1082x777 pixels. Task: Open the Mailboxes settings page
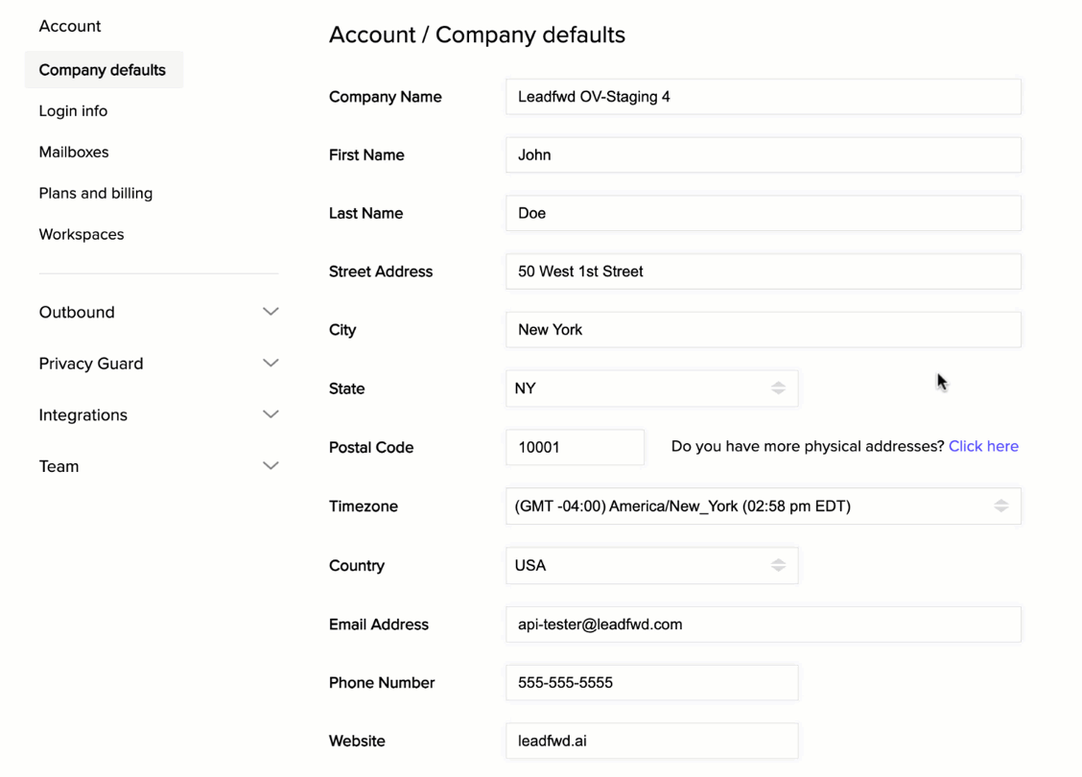pos(74,152)
